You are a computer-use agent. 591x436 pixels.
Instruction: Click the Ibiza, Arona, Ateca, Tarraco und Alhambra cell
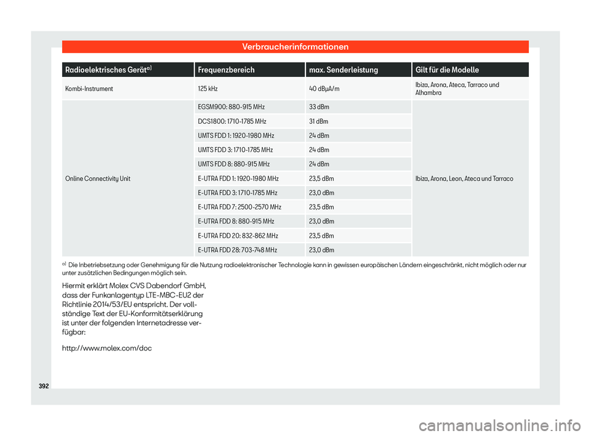coord(470,89)
